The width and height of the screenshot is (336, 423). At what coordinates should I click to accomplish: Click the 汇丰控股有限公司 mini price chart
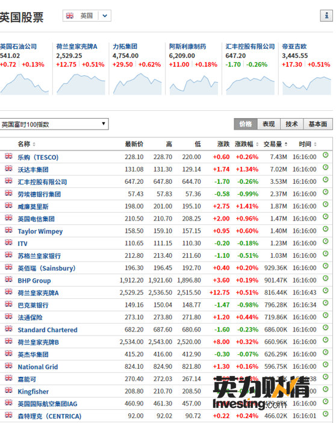pyautogui.click(x=250, y=84)
